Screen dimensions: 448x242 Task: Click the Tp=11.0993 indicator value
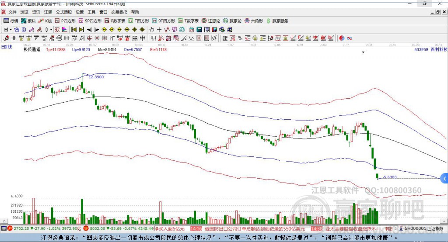pos(56,49)
